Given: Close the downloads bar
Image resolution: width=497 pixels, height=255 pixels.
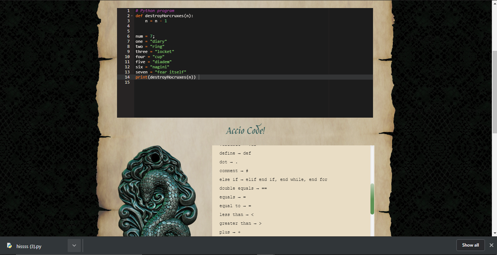Looking at the screenshot, I should tap(492, 245).
